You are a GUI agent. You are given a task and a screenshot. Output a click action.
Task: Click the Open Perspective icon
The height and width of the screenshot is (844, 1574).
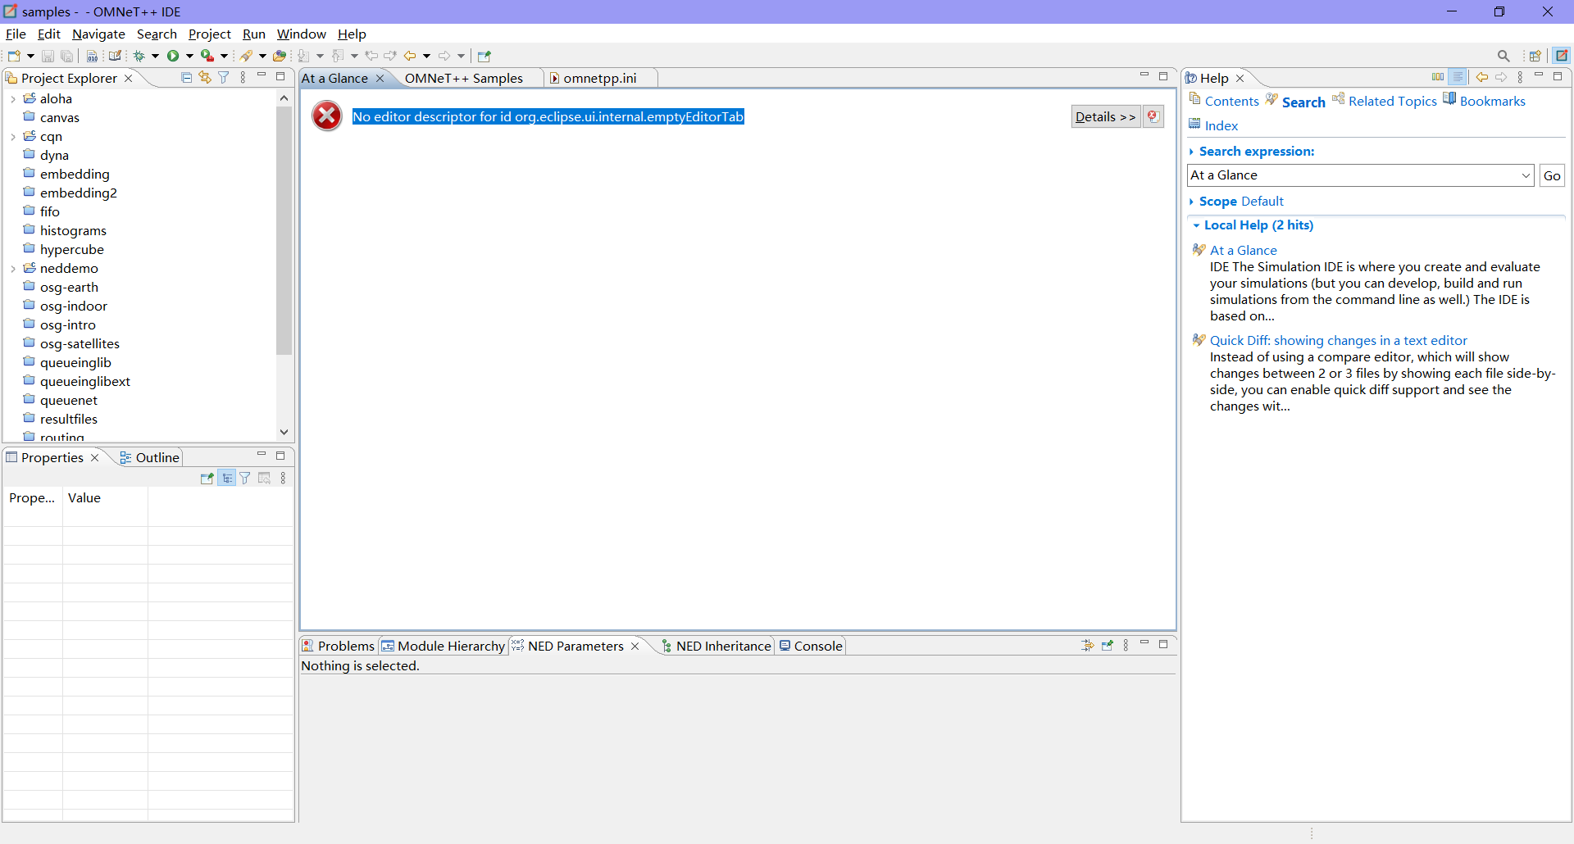click(1535, 56)
